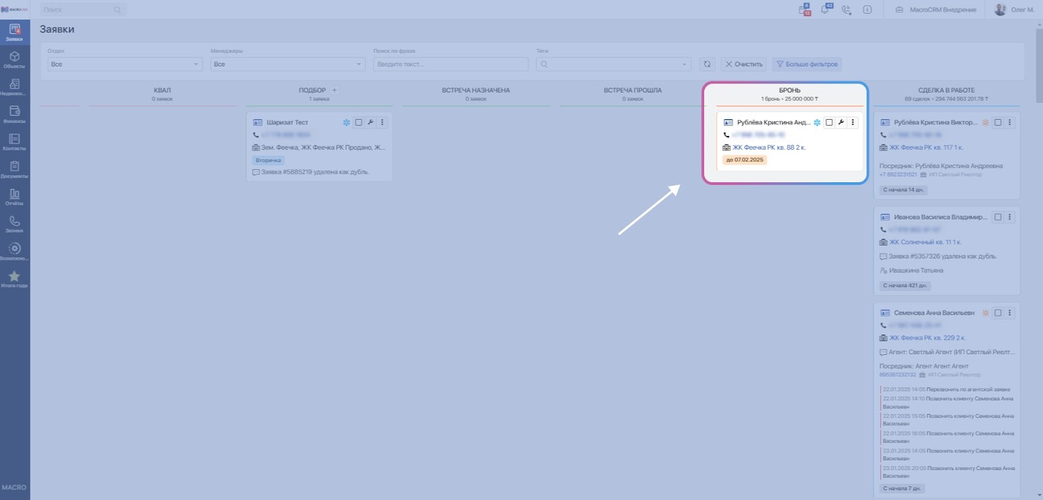Open the Объекты section in sidebar
Image resolution: width=1043 pixels, height=500 pixels.
(x=14, y=59)
